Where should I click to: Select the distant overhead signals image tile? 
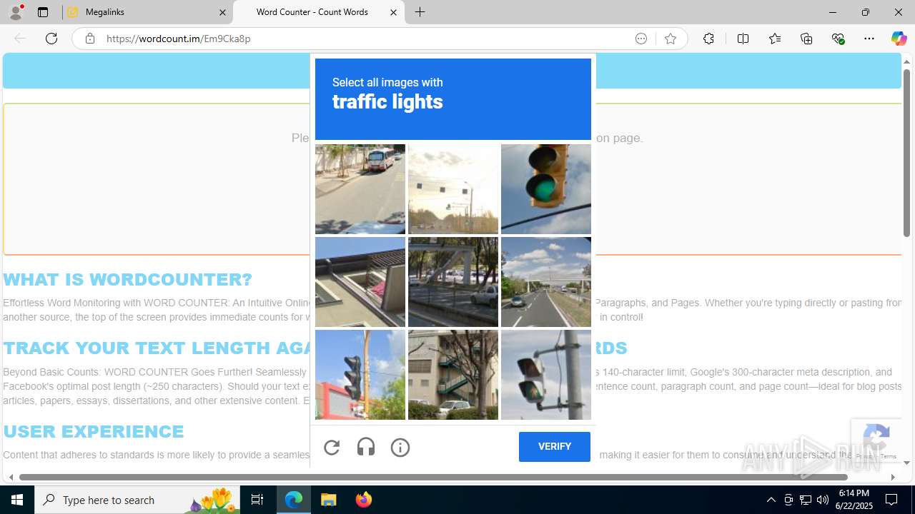tap(453, 189)
